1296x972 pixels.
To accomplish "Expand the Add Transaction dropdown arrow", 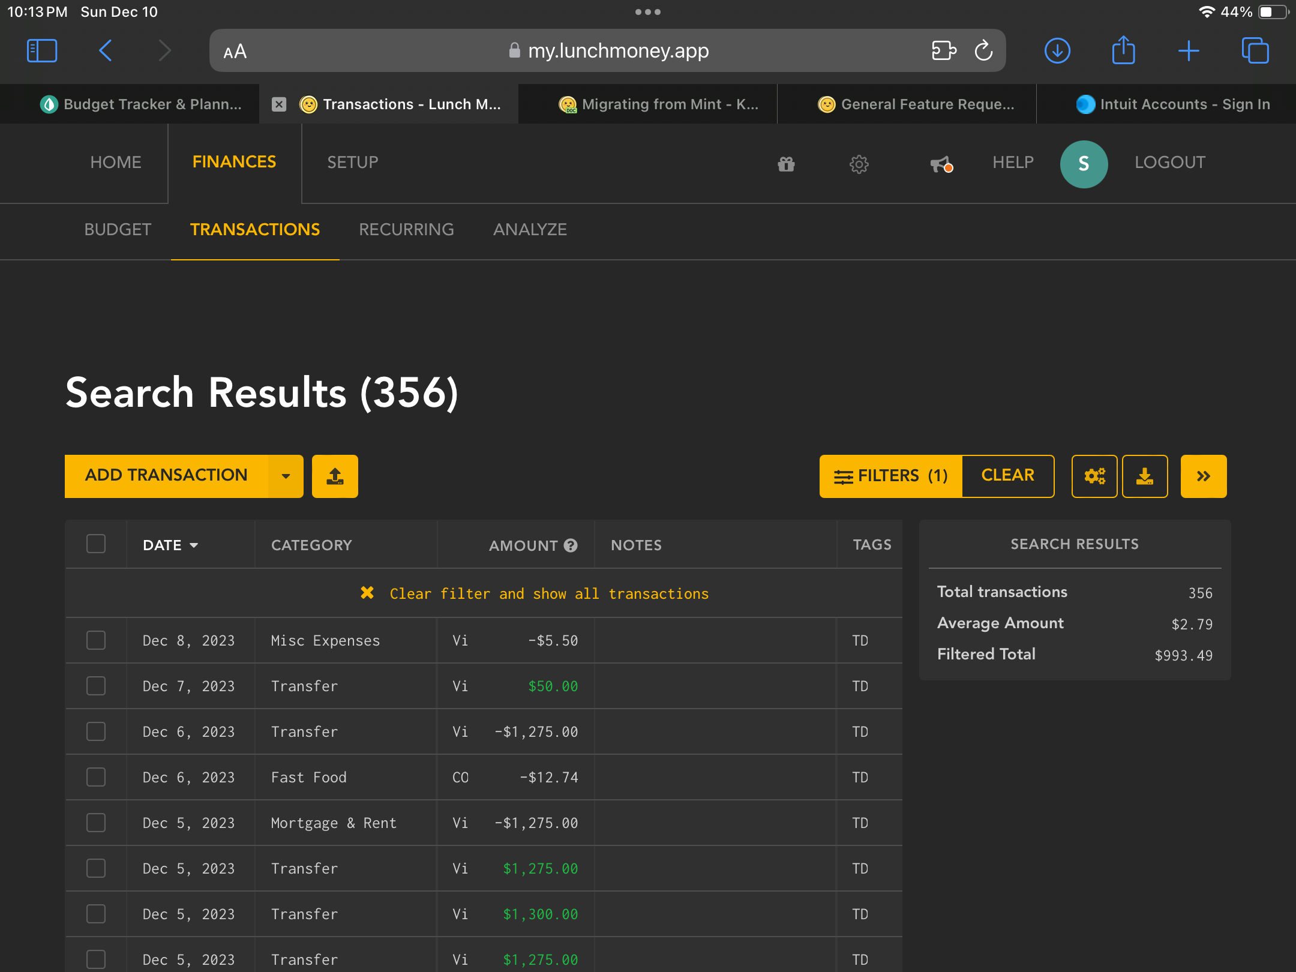I will (286, 476).
